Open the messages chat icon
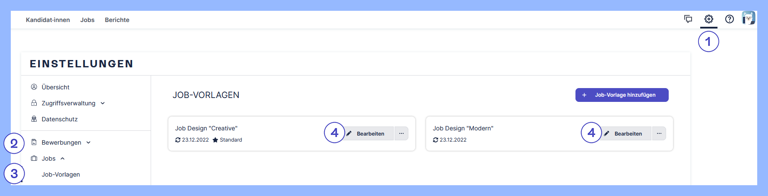 (688, 19)
